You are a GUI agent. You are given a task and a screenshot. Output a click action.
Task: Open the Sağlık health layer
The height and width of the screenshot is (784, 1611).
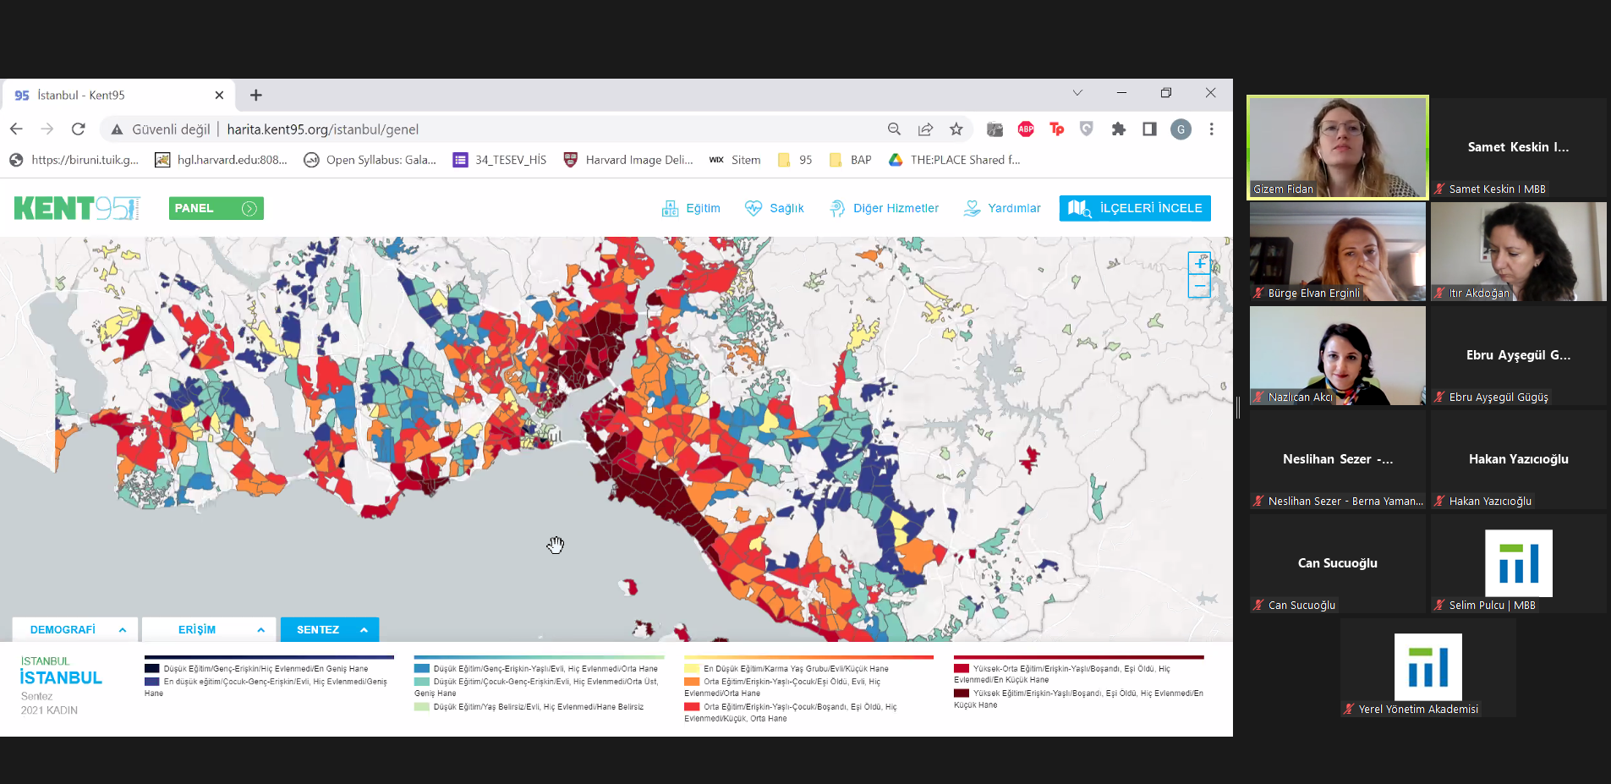click(774, 208)
